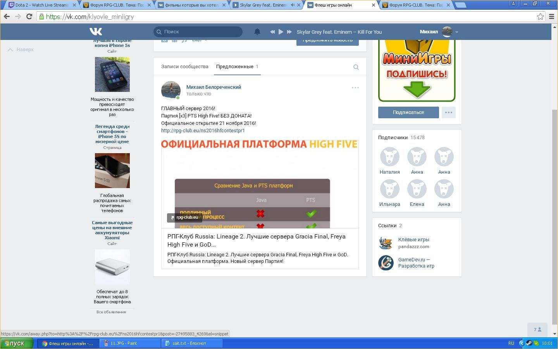The height and width of the screenshot is (349, 558).
Task: Open GameDev.ru — Разработка игр link
Action: click(x=416, y=263)
